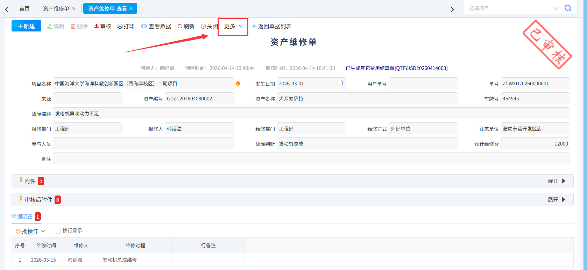Screen dimensions: 587x270
Task: Click the 关闭 circled-x icon
Action: click(x=203, y=26)
